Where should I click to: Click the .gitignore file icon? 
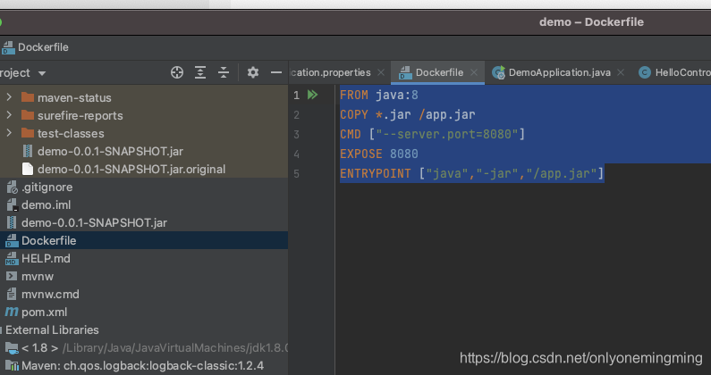point(12,187)
